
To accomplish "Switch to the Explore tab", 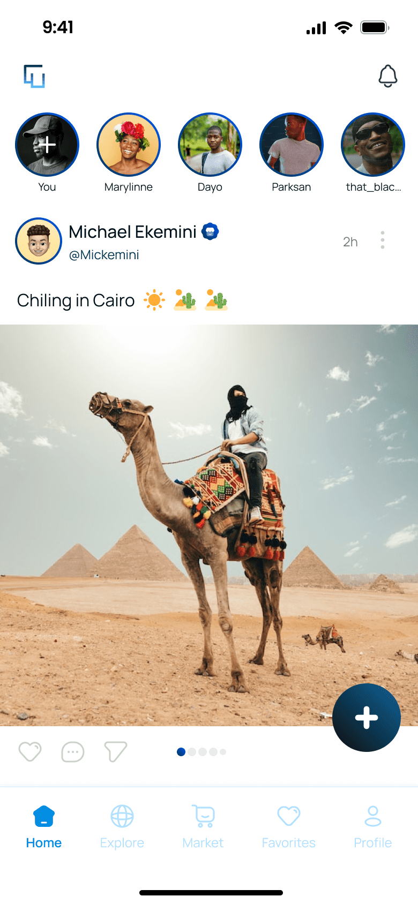I will 122,827.
